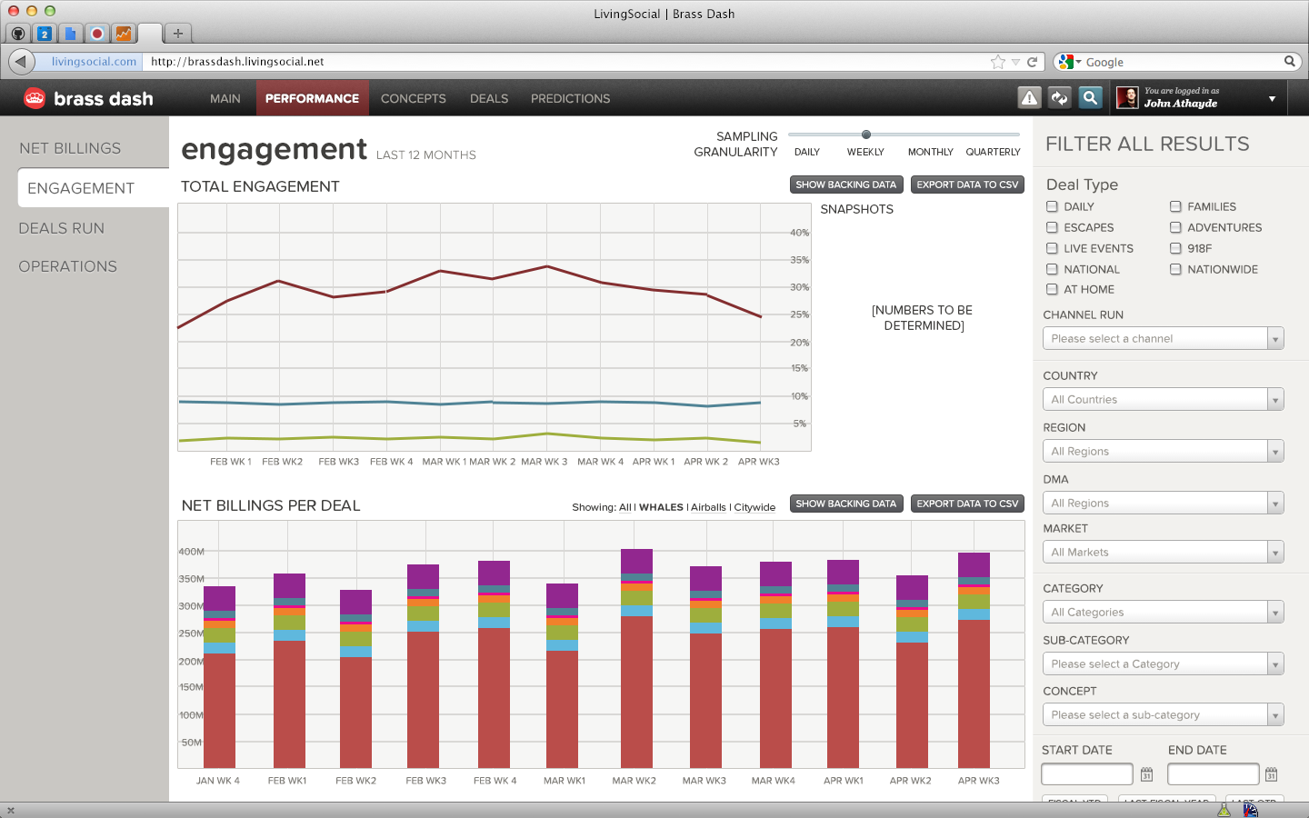Expand the All Countries dropdown
Viewport: 1309px width, 818px height.
click(x=1164, y=399)
